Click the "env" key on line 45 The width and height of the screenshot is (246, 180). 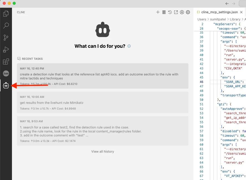225,77
